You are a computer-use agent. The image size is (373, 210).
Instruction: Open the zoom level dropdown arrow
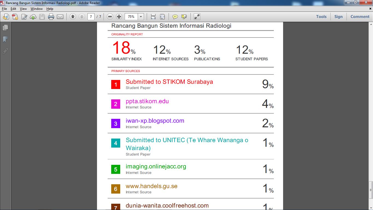click(141, 17)
